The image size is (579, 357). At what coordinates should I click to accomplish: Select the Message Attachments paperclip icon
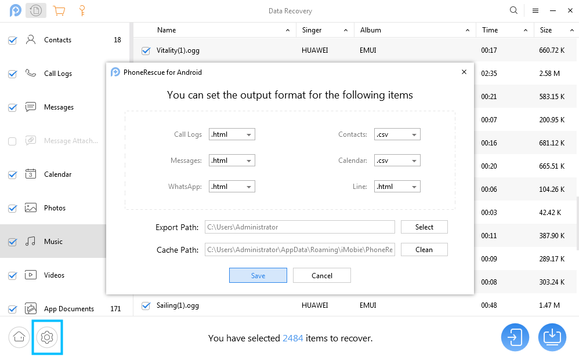coord(31,140)
